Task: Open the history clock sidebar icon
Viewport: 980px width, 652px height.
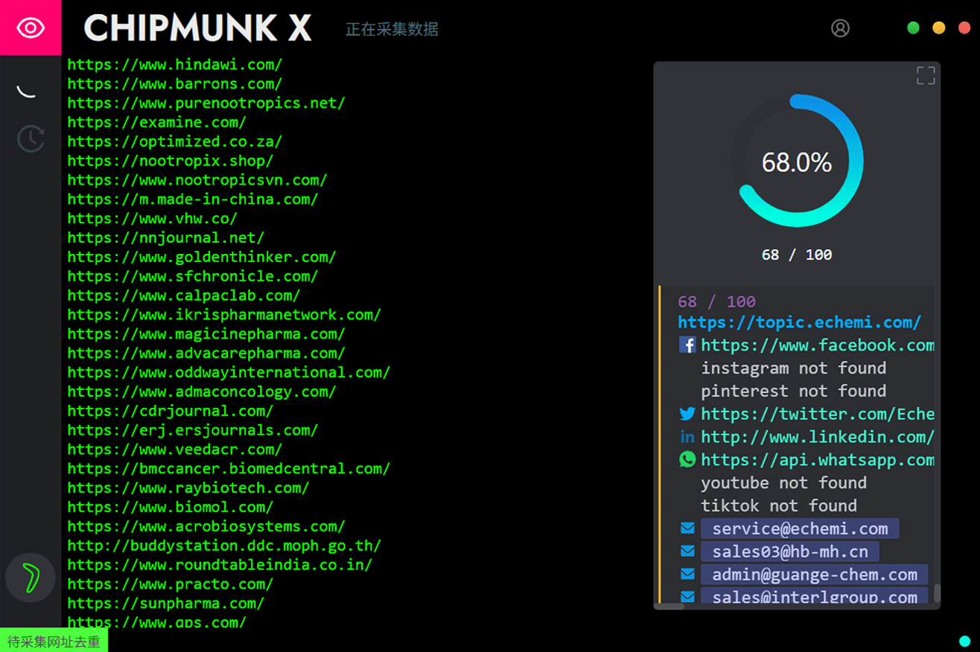Action: pyautogui.click(x=31, y=138)
